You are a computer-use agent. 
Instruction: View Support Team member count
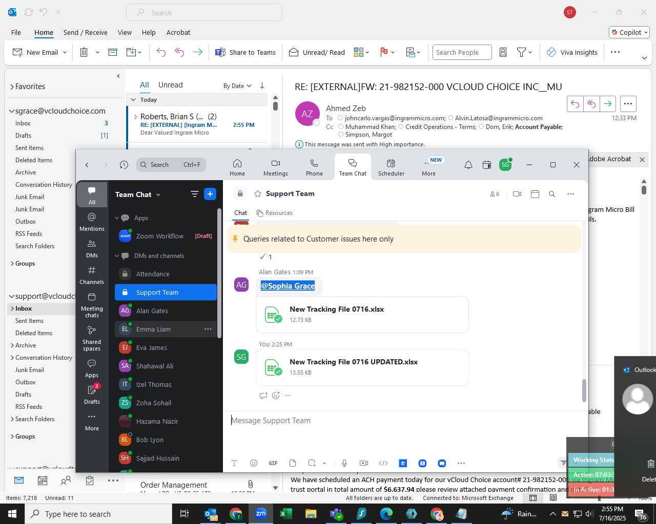pos(495,194)
